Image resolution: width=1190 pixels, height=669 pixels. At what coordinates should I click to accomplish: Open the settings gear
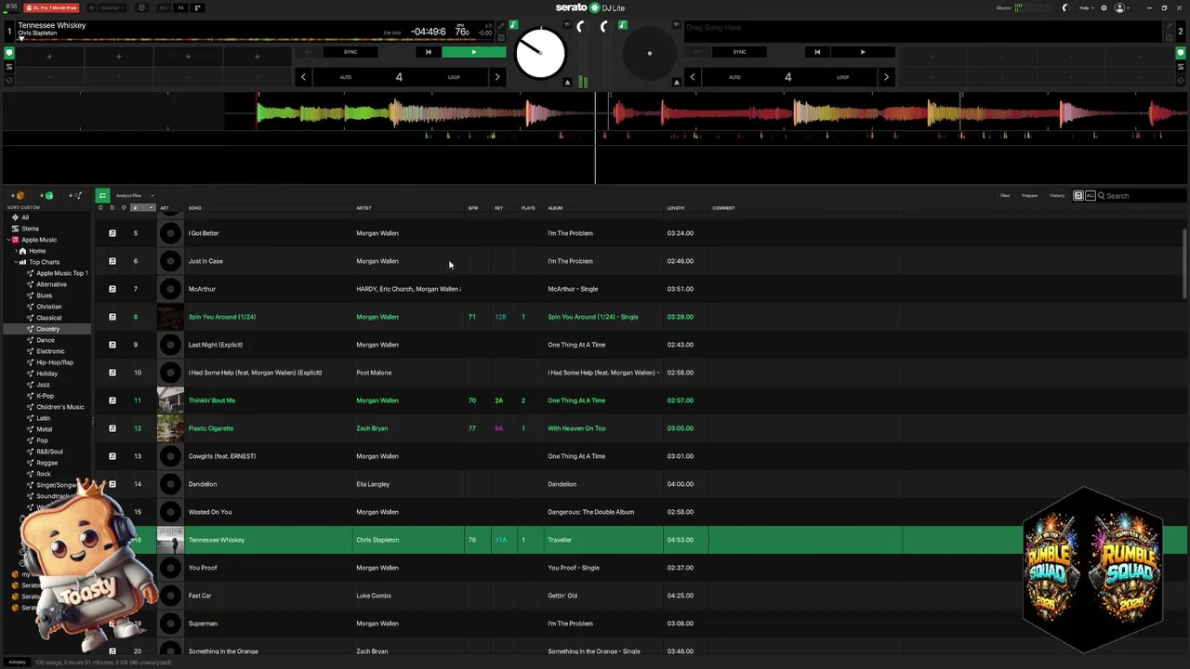[1104, 7]
